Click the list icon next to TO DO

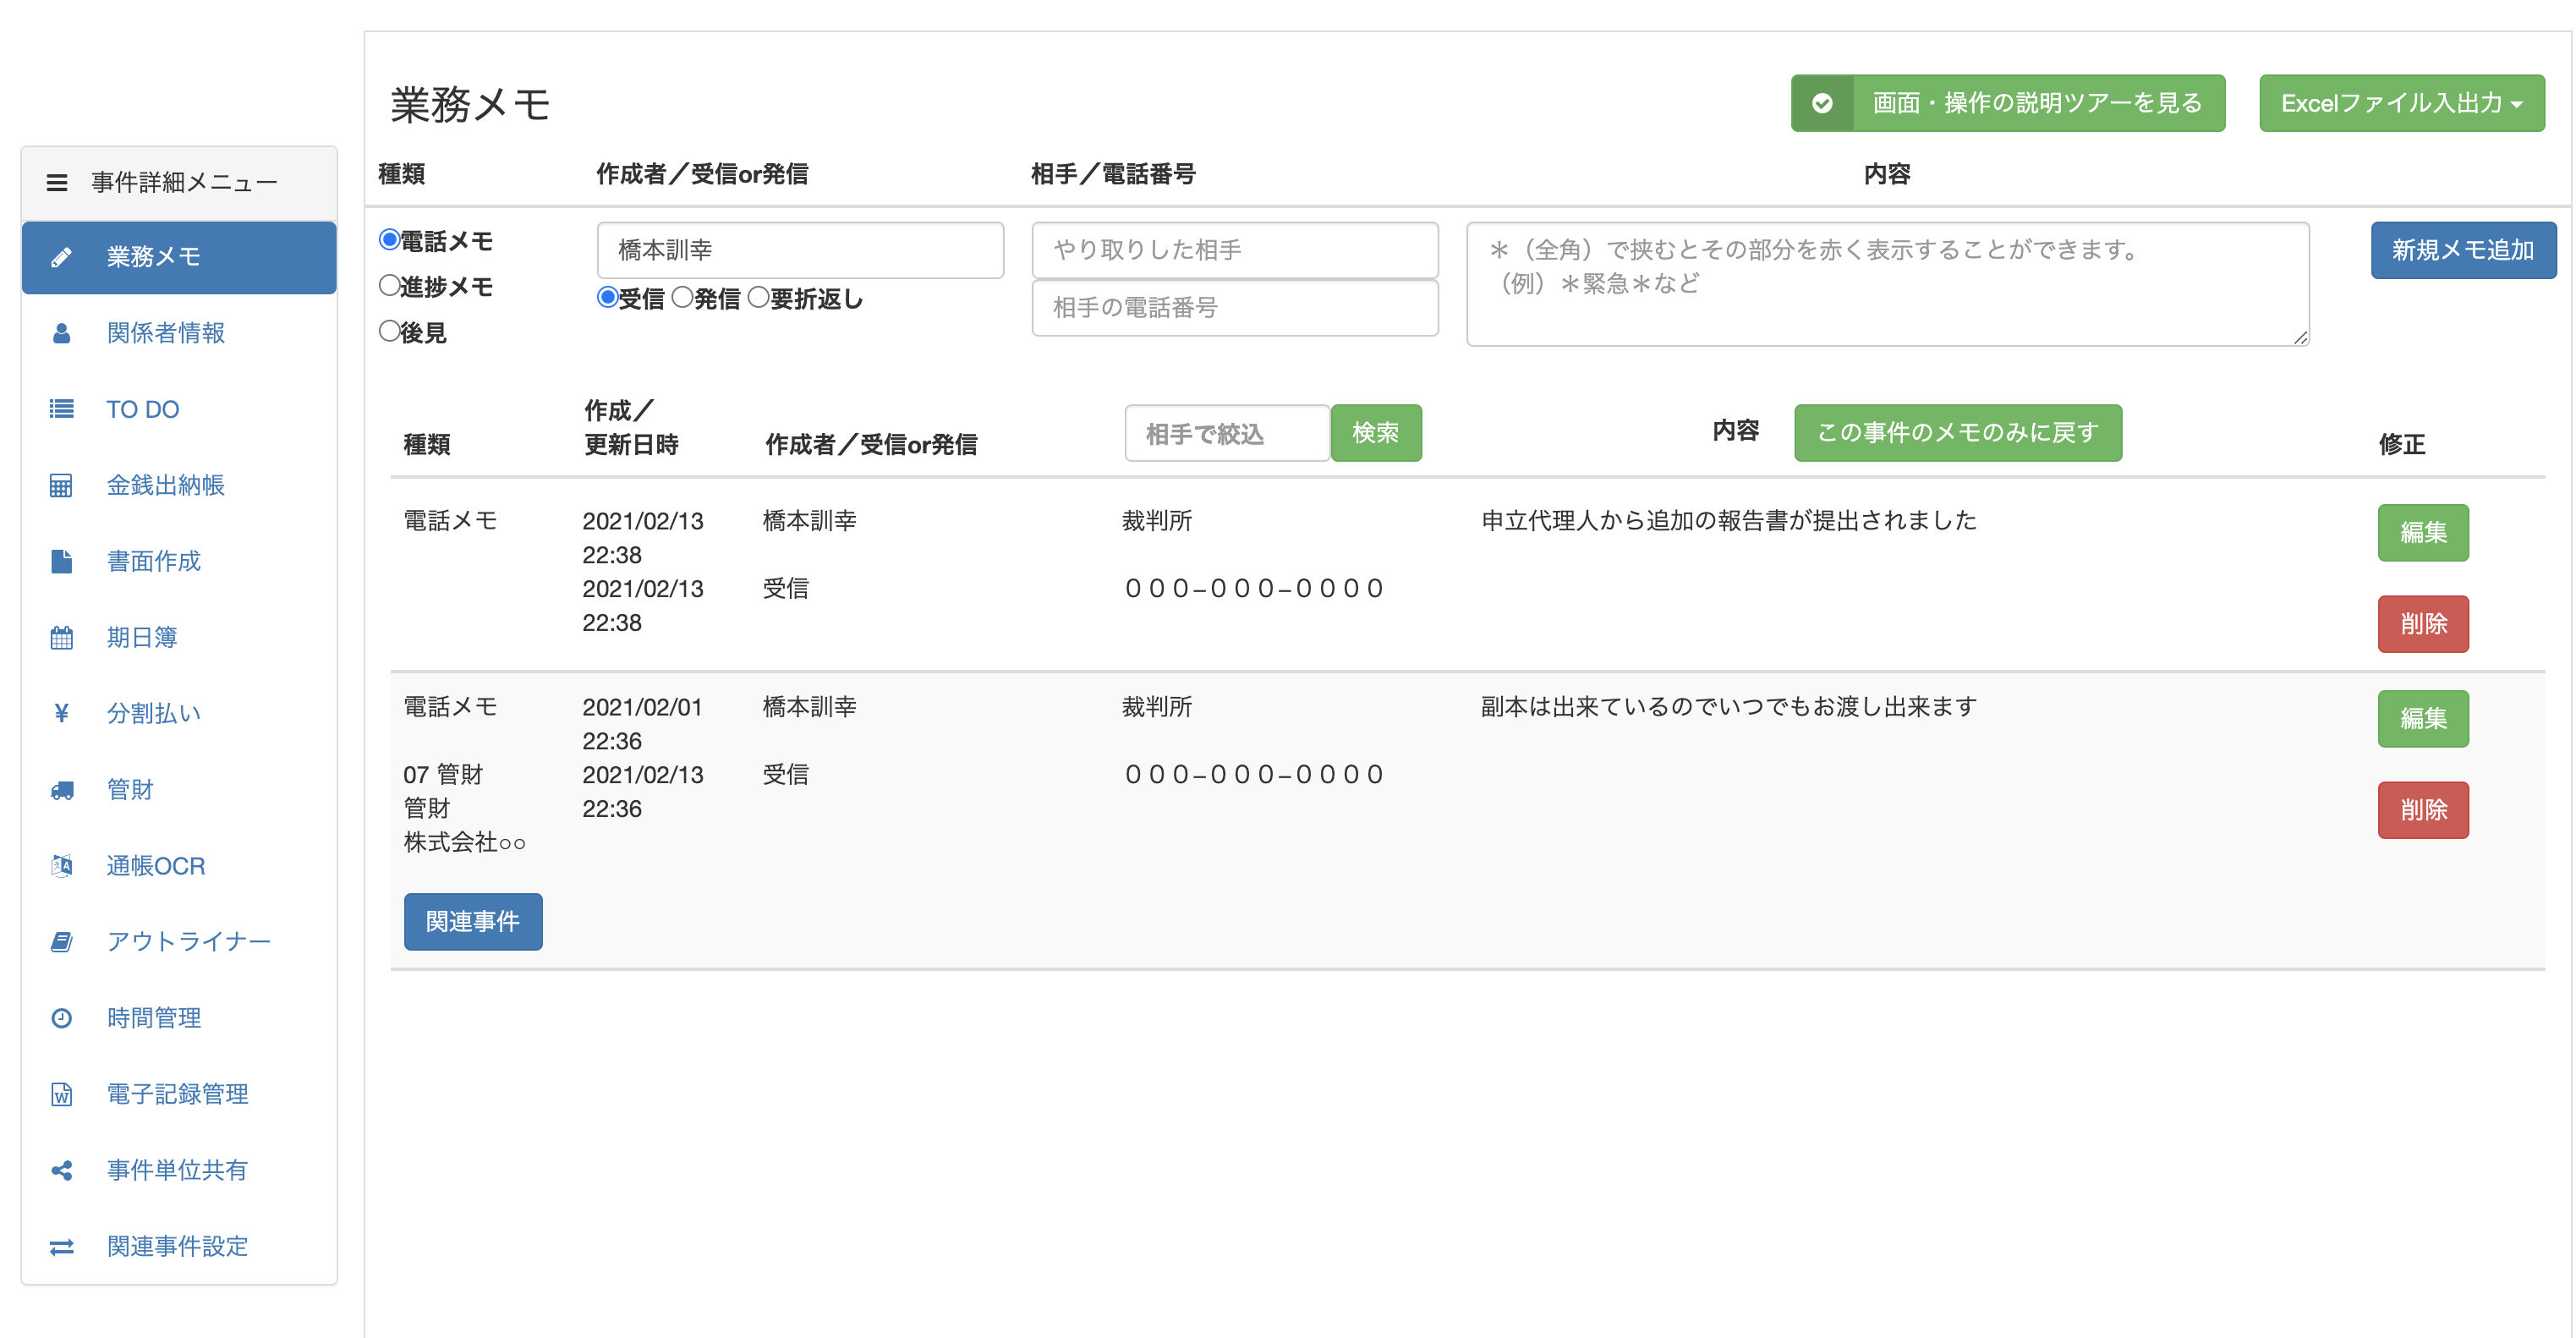pyautogui.click(x=61, y=409)
